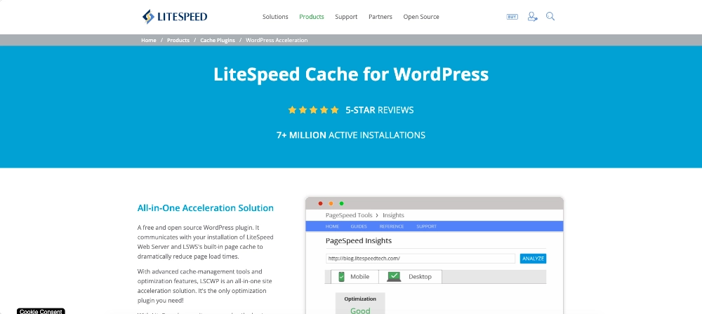Click red dot in mockup window
Image resolution: width=702 pixels, height=314 pixels.
[x=321, y=203]
